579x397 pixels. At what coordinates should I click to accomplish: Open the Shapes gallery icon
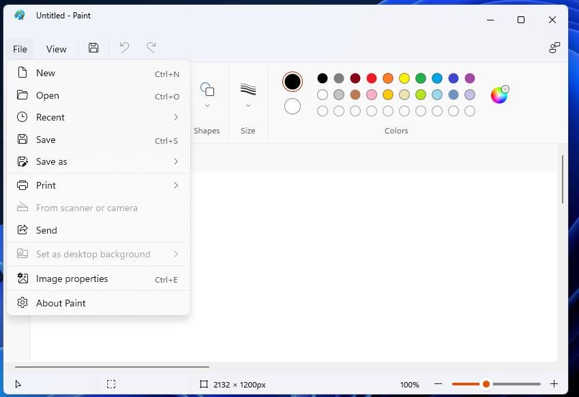(x=207, y=89)
